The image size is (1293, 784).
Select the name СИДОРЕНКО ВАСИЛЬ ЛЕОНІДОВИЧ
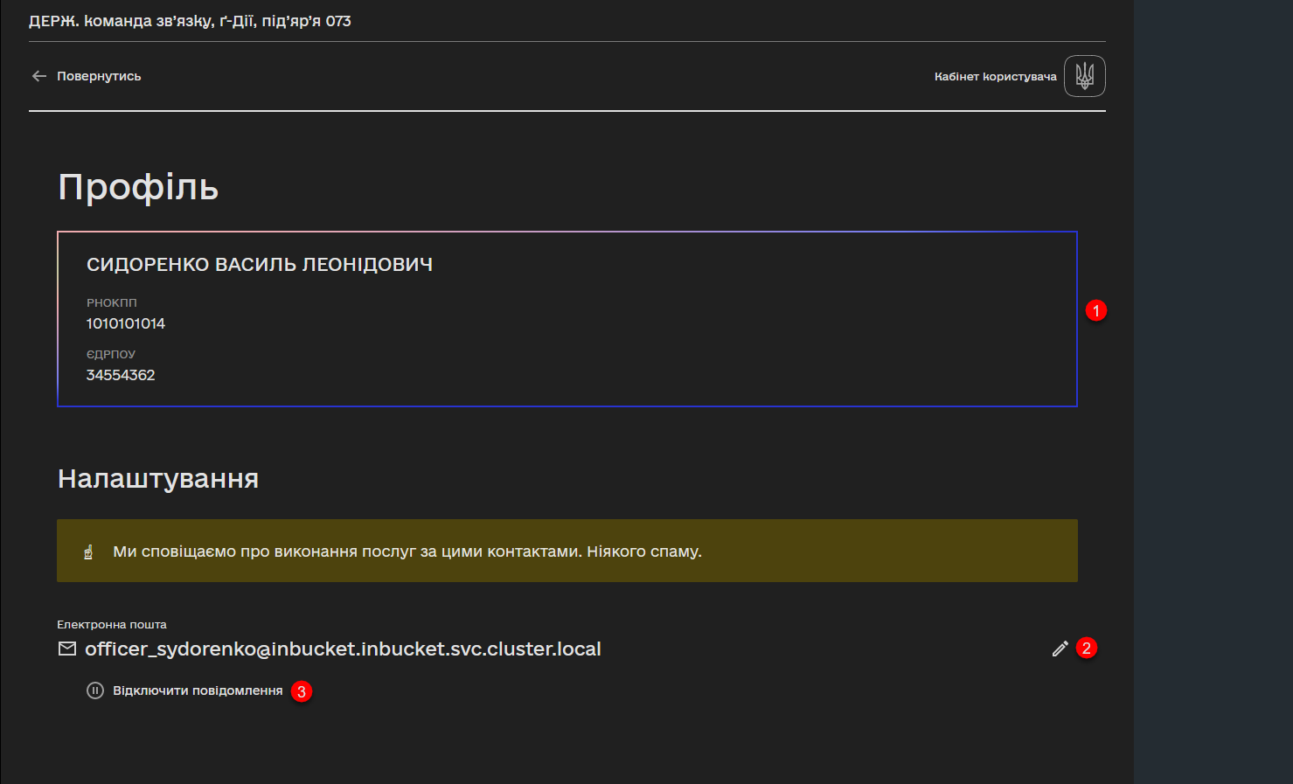point(260,265)
